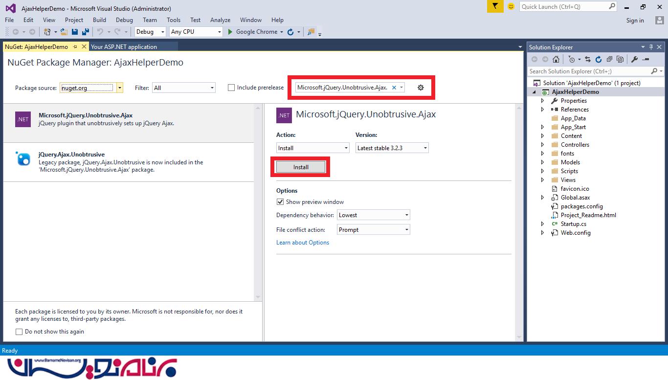668x380 pixels.
Task: Open the Version dropdown showing Latest stable 3.2.3
Action: [x=392, y=148]
